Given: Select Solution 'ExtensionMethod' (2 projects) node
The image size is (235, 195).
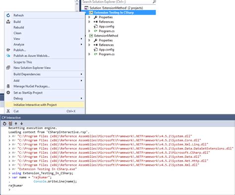Looking at the screenshot, I should pos(116,8).
